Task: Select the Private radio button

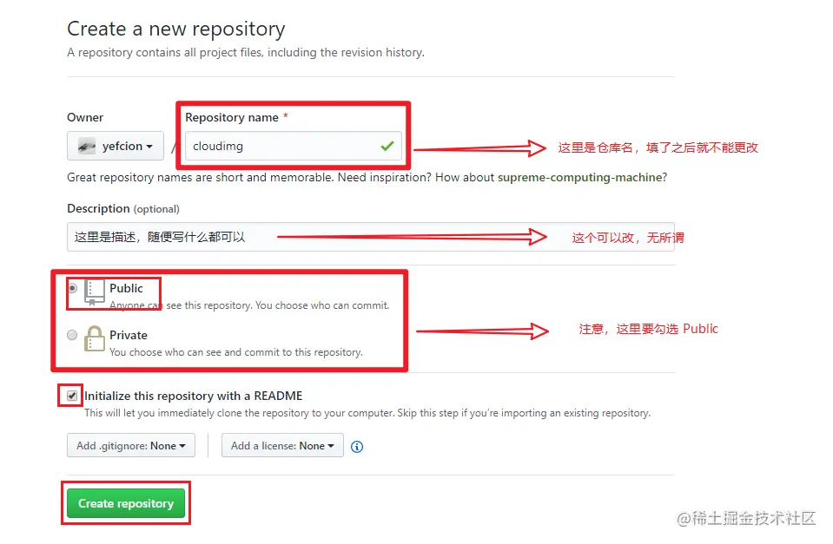Action: click(72, 335)
